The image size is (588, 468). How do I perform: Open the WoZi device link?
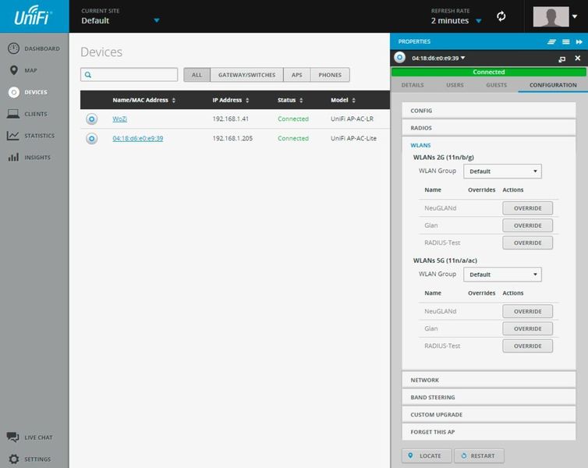point(119,119)
